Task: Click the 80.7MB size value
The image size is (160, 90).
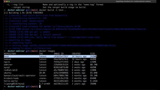Action: [x=94, y=65]
